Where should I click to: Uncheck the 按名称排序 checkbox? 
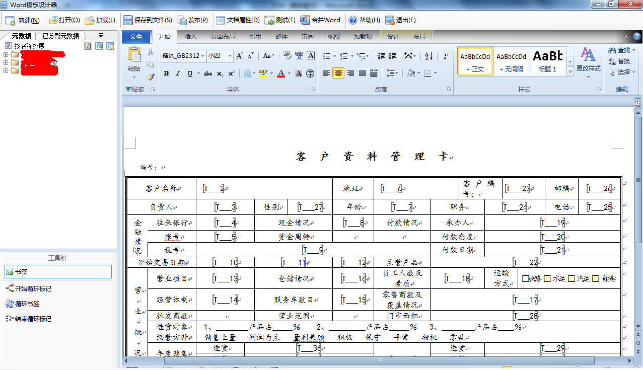point(8,46)
